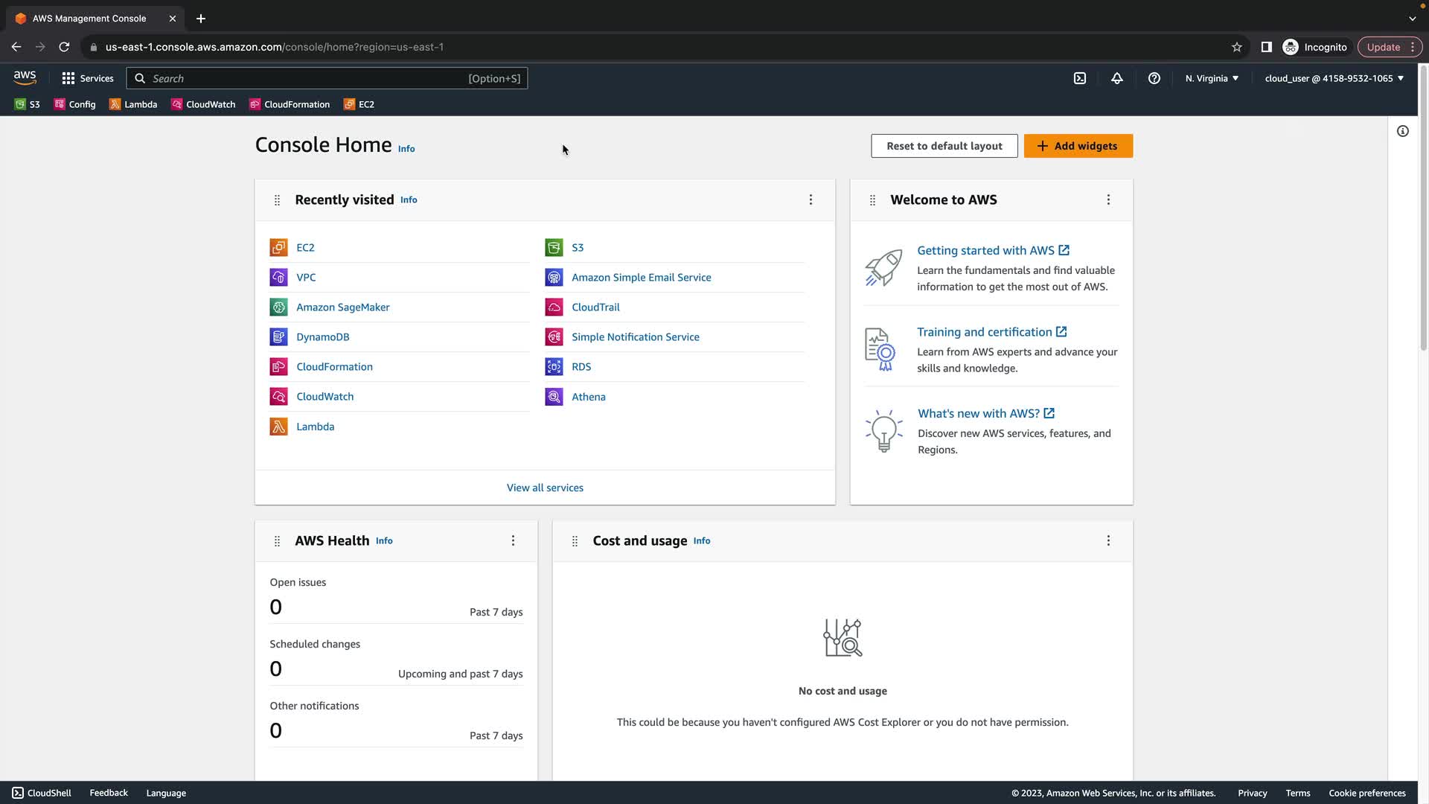Viewport: 1429px width, 804px height.
Task: Click the View all services link
Action: pos(545,488)
